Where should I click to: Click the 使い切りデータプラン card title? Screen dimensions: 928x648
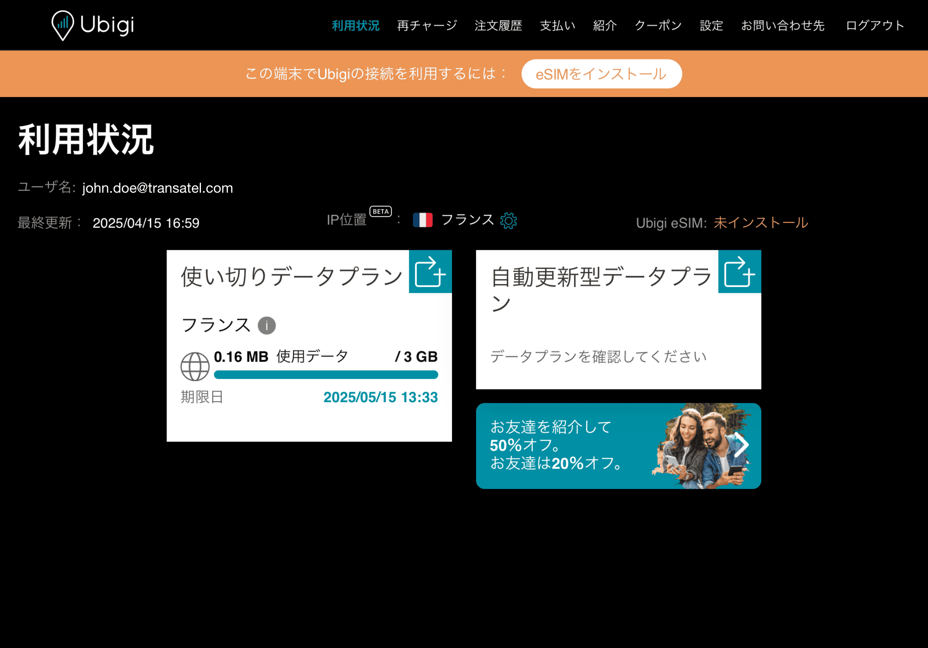click(292, 277)
